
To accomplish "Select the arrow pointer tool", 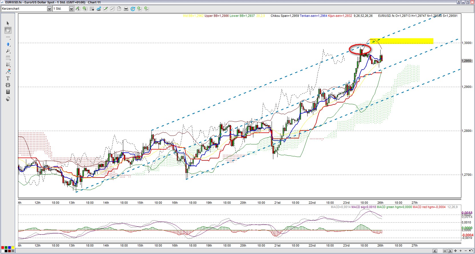I will coord(8,23).
